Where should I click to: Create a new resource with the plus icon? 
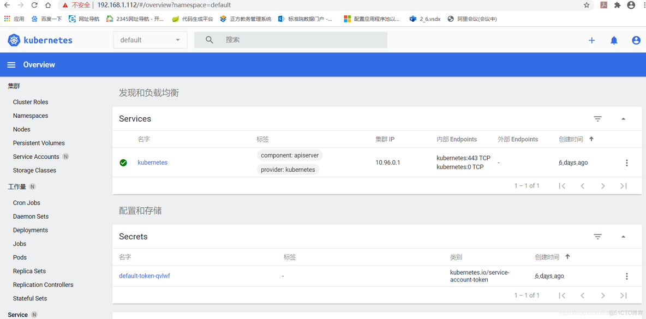pyautogui.click(x=591, y=40)
